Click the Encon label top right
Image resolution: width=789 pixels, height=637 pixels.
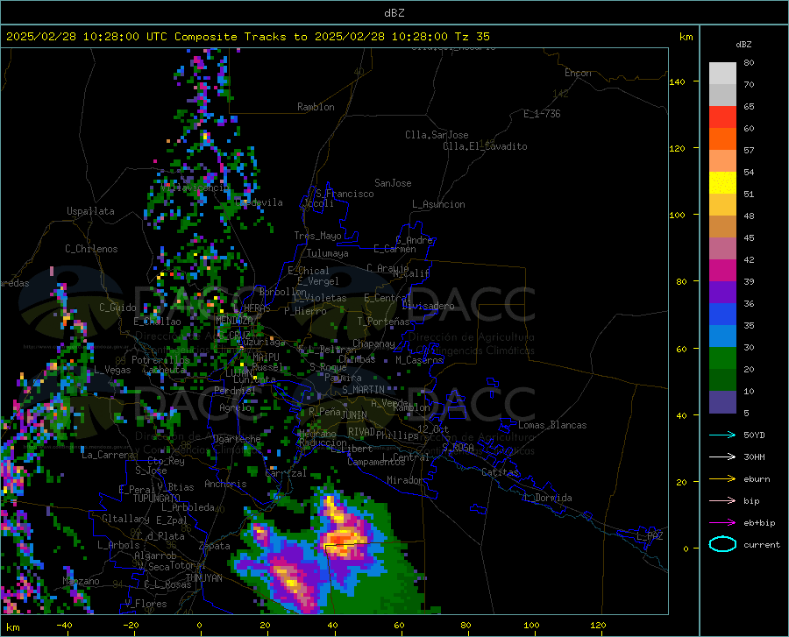578,73
